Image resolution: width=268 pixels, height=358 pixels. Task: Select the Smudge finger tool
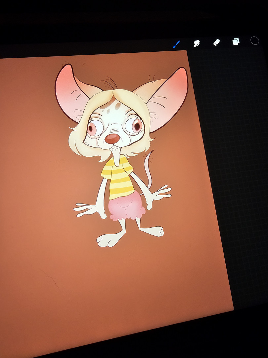tap(197, 43)
